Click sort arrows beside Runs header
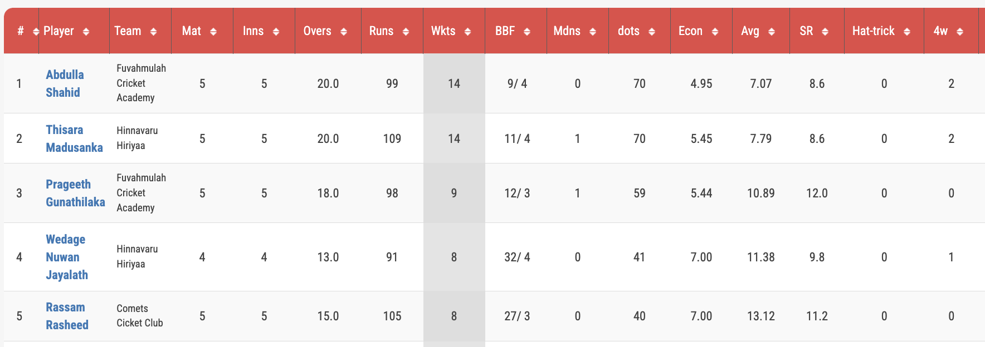Viewport: 985px width, 347px height. click(406, 32)
